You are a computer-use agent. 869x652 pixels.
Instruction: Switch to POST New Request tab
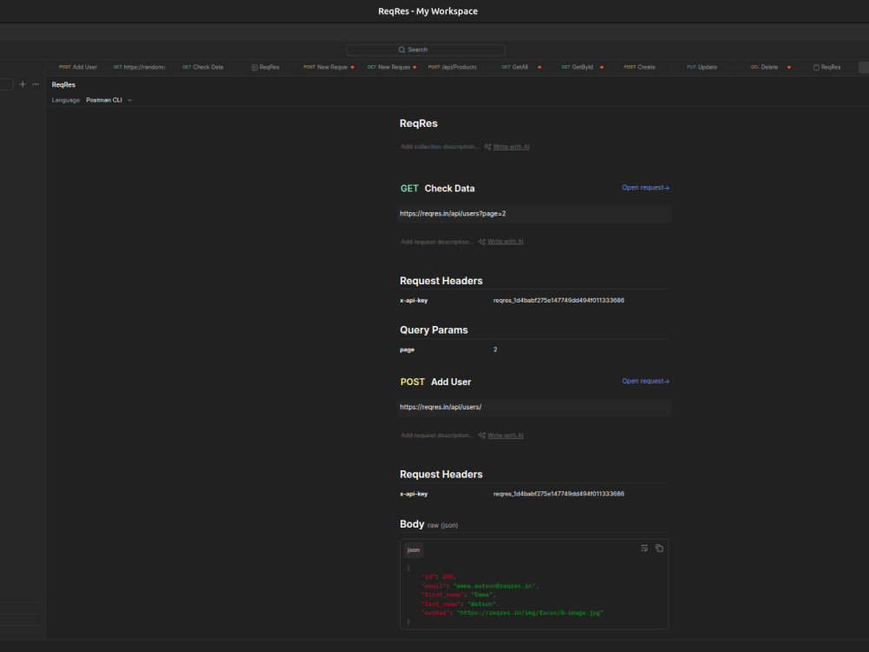(x=326, y=67)
